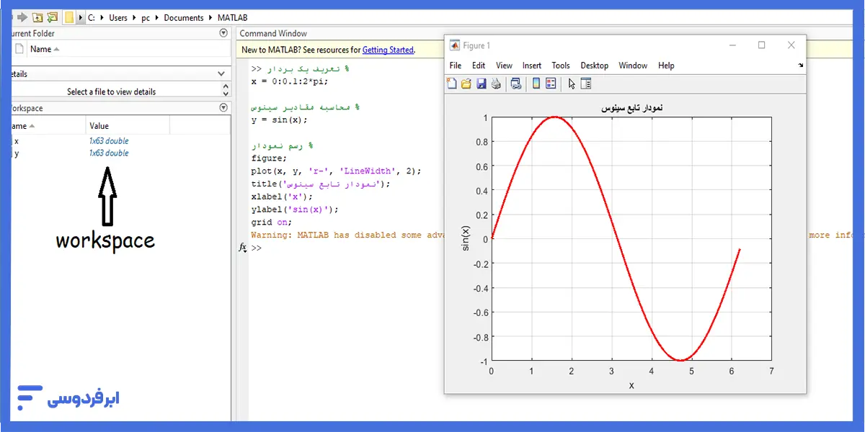Image resolution: width=865 pixels, height=432 pixels.
Task: Click the MATLAB logo icon in Figure 1 title bar
Action: [x=455, y=45]
